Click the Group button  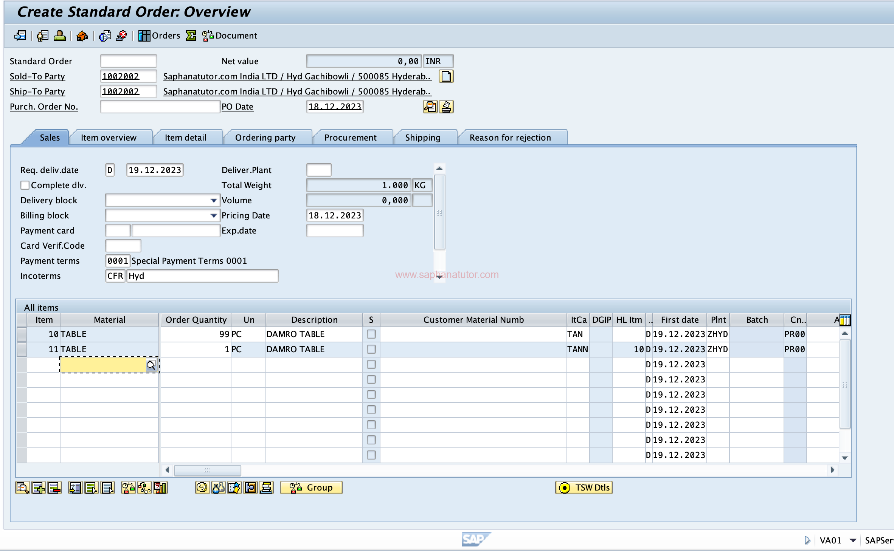[311, 488]
